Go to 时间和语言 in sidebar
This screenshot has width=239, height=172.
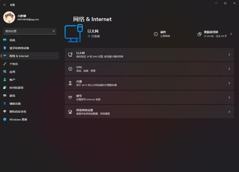(16, 88)
